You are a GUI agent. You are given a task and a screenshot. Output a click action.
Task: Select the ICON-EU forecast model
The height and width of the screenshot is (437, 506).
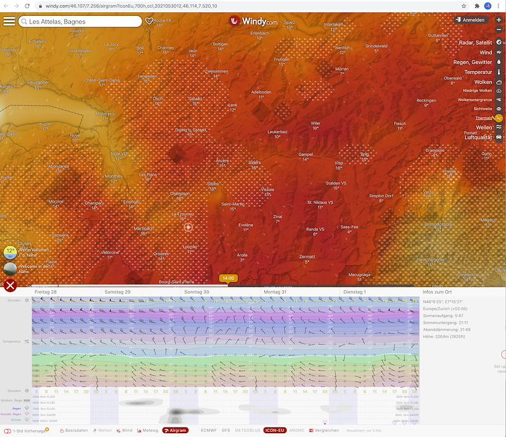(x=275, y=431)
